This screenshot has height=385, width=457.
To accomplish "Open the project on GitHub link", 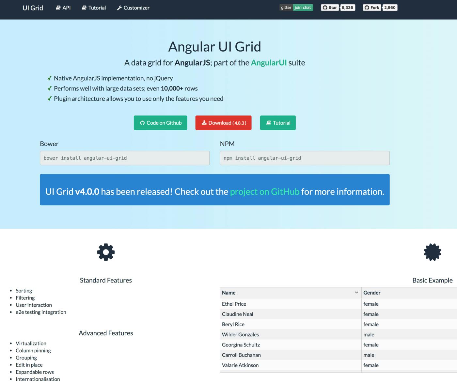I will point(264,192).
